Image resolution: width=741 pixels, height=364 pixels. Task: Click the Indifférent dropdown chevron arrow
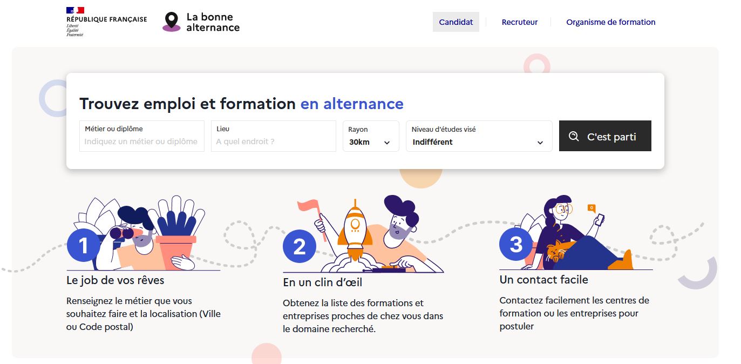(540, 143)
